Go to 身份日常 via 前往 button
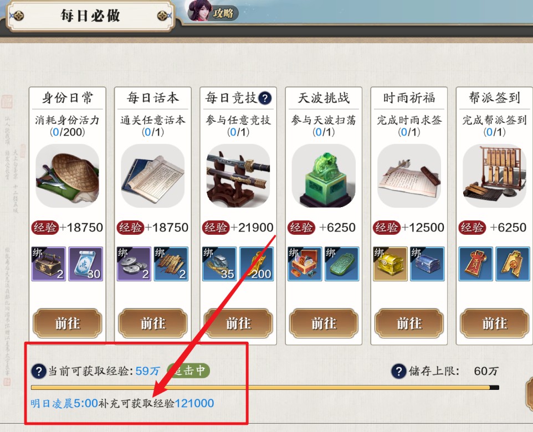Image resolution: width=533 pixels, height=432 pixels. [x=67, y=323]
